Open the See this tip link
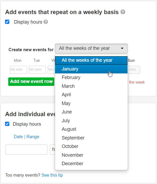The width and height of the screenshot is (157, 184). pyautogui.click(x=52, y=175)
